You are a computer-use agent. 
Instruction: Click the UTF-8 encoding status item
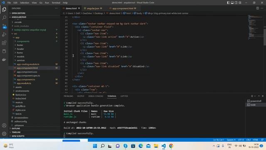[241, 140]
